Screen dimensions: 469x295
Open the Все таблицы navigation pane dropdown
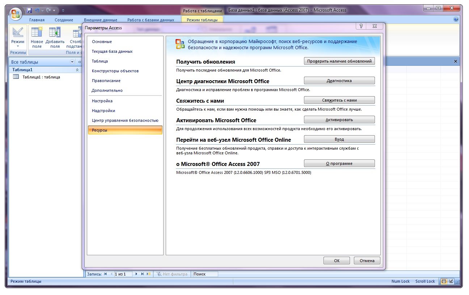coord(72,62)
